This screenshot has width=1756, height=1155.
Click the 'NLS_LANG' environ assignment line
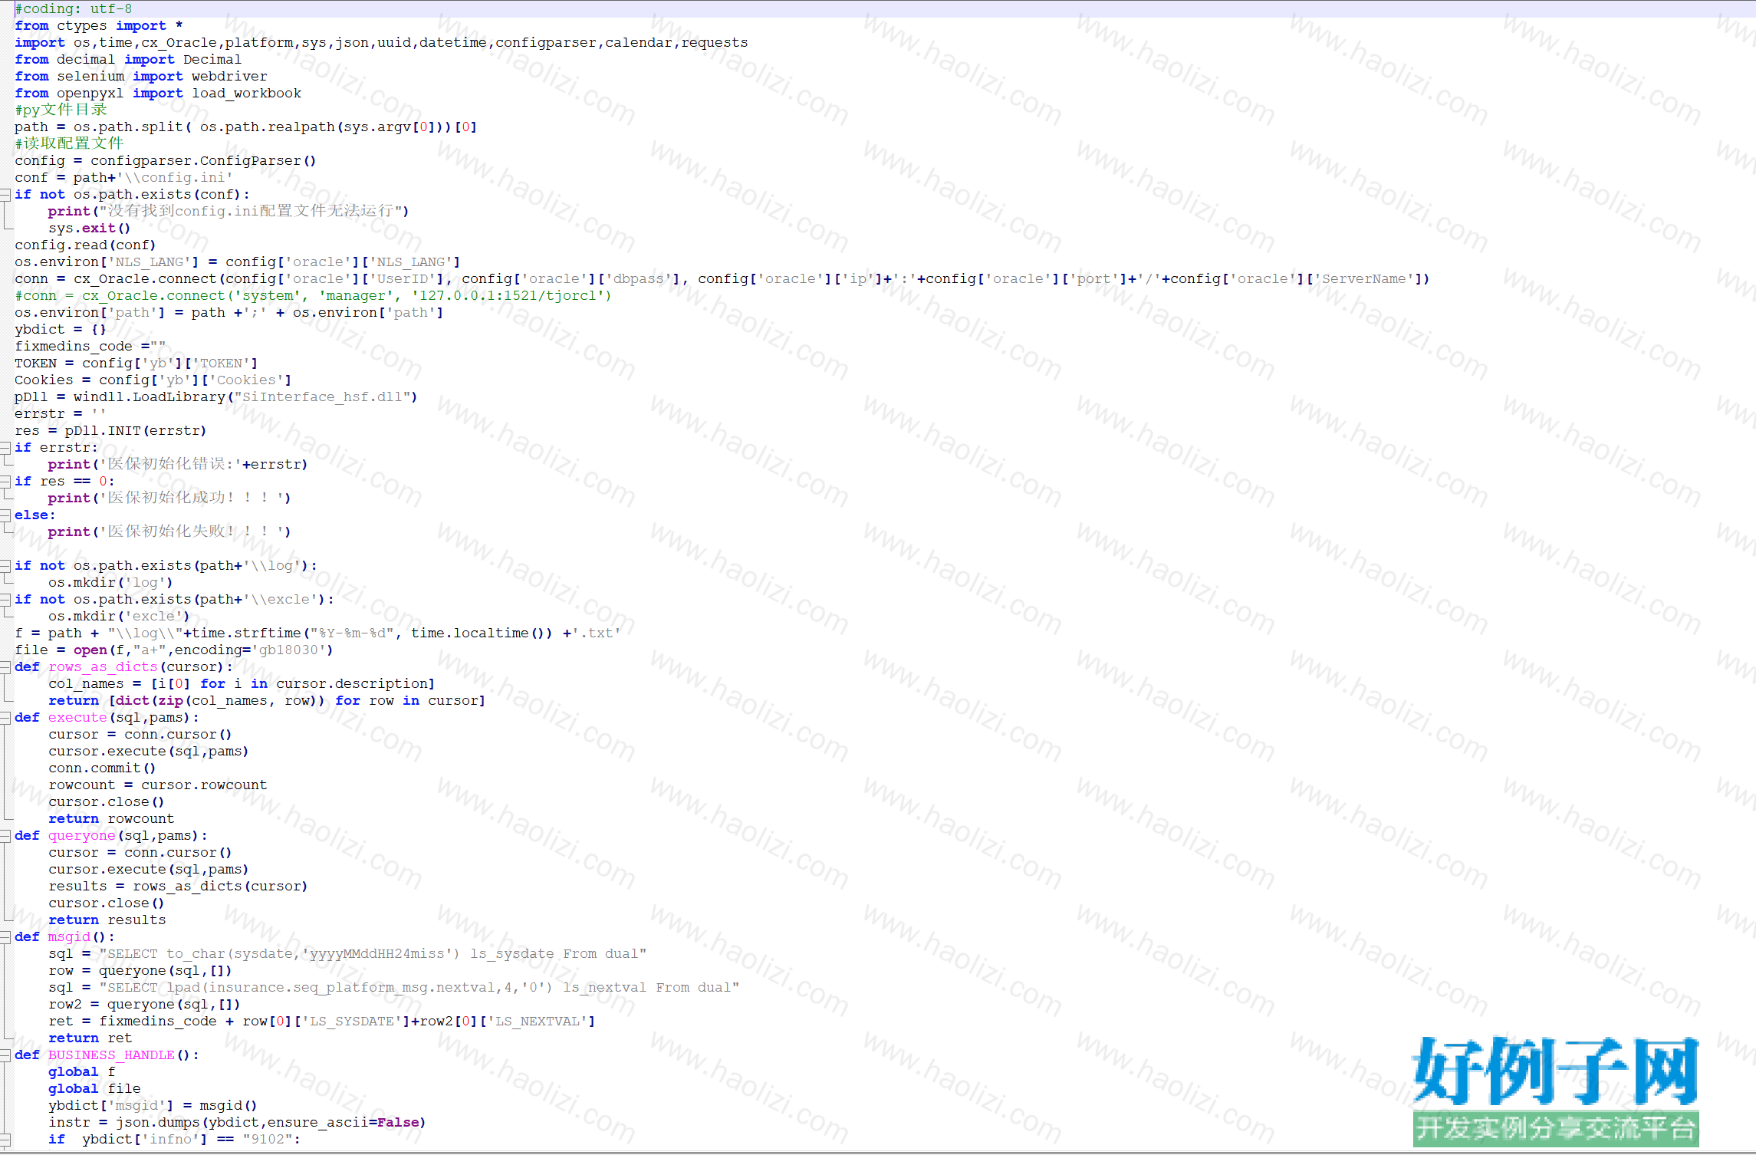point(238,262)
